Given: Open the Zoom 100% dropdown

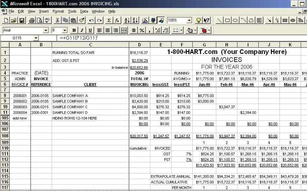Looking at the screenshot, I should click(x=189, y=20).
